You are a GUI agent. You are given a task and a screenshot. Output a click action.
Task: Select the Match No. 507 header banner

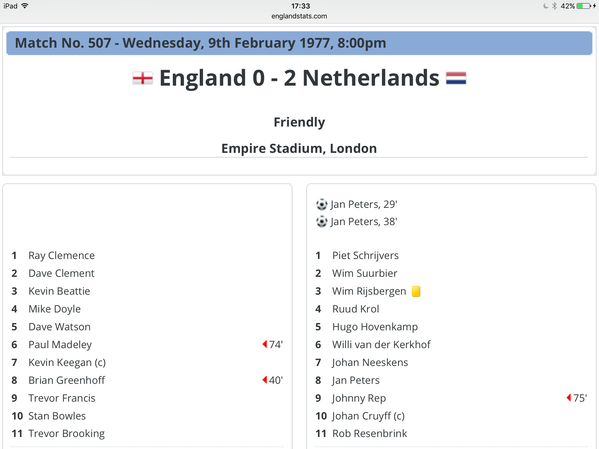pos(299,43)
